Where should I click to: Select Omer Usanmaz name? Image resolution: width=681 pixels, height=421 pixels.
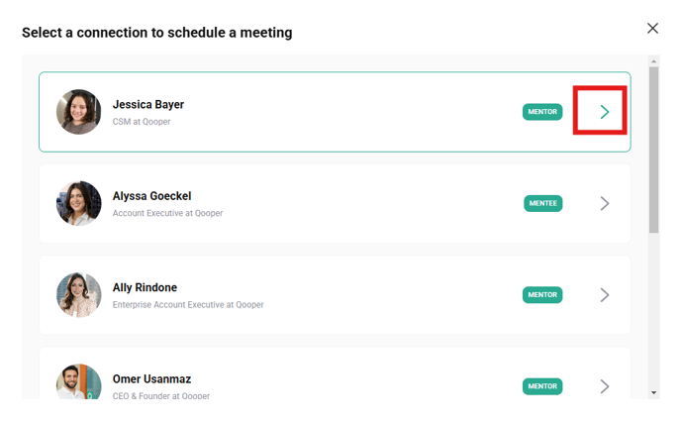coord(151,379)
